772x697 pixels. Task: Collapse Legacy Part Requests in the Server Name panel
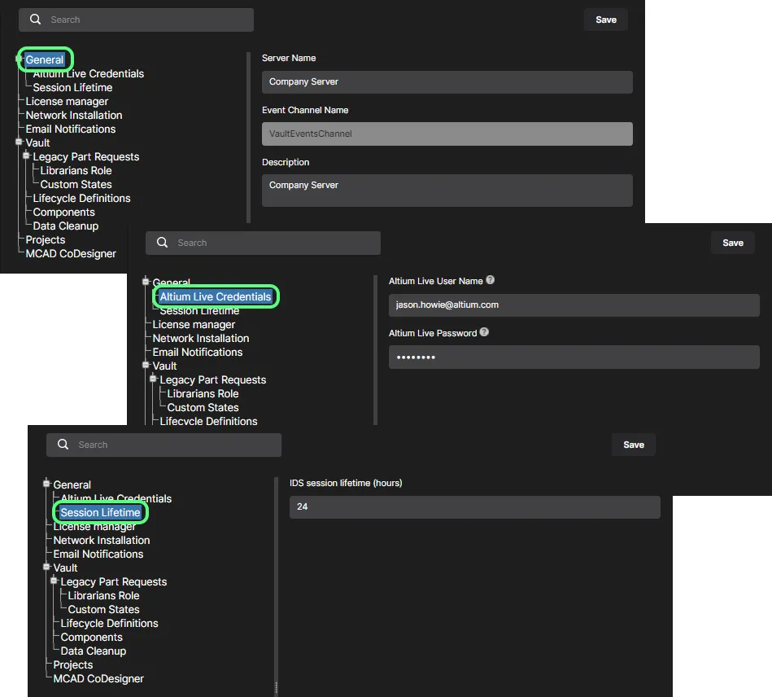click(x=27, y=156)
